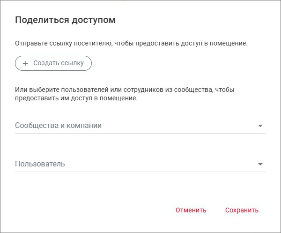Click empty space right of the Создать ссылку button
The width and height of the screenshot is (281, 233).
point(178,63)
